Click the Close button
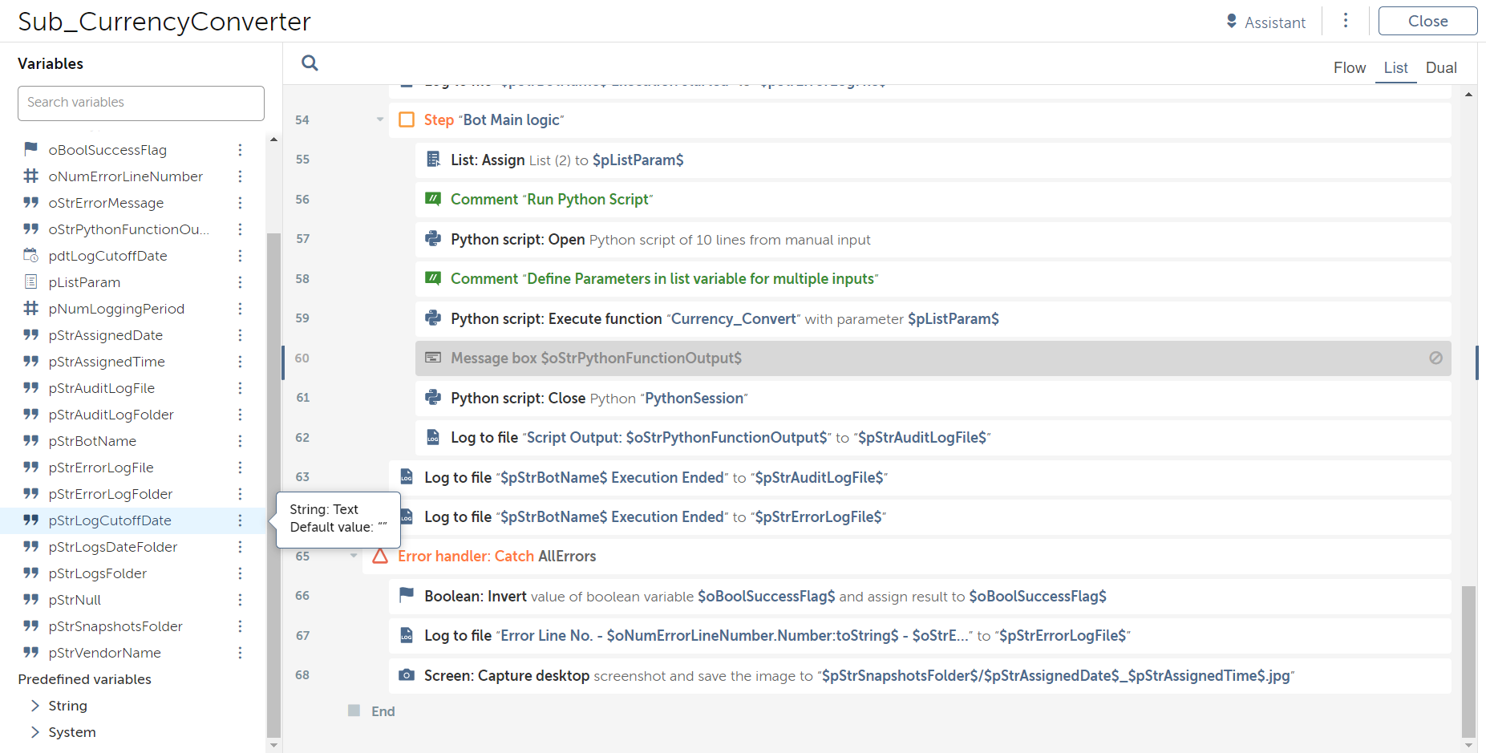This screenshot has width=1486, height=753. [1427, 22]
